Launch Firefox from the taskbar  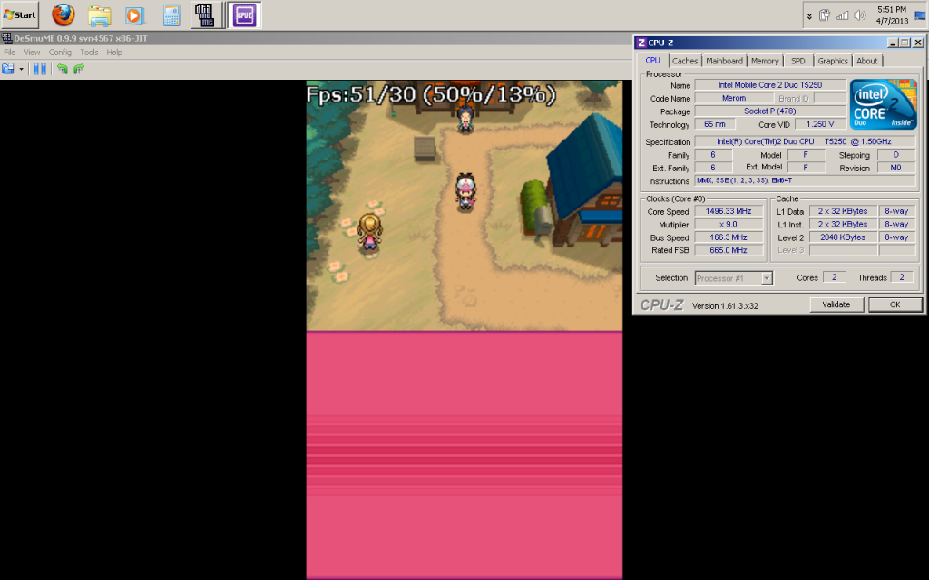click(63, 15)
